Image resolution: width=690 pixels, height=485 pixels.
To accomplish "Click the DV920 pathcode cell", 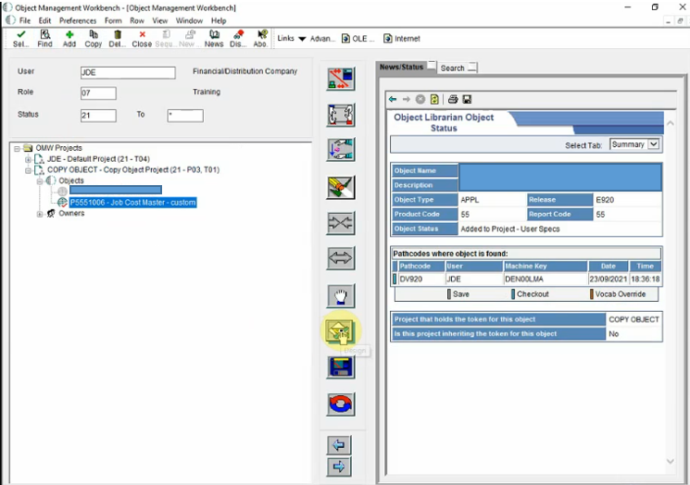I will coord(421,279).
